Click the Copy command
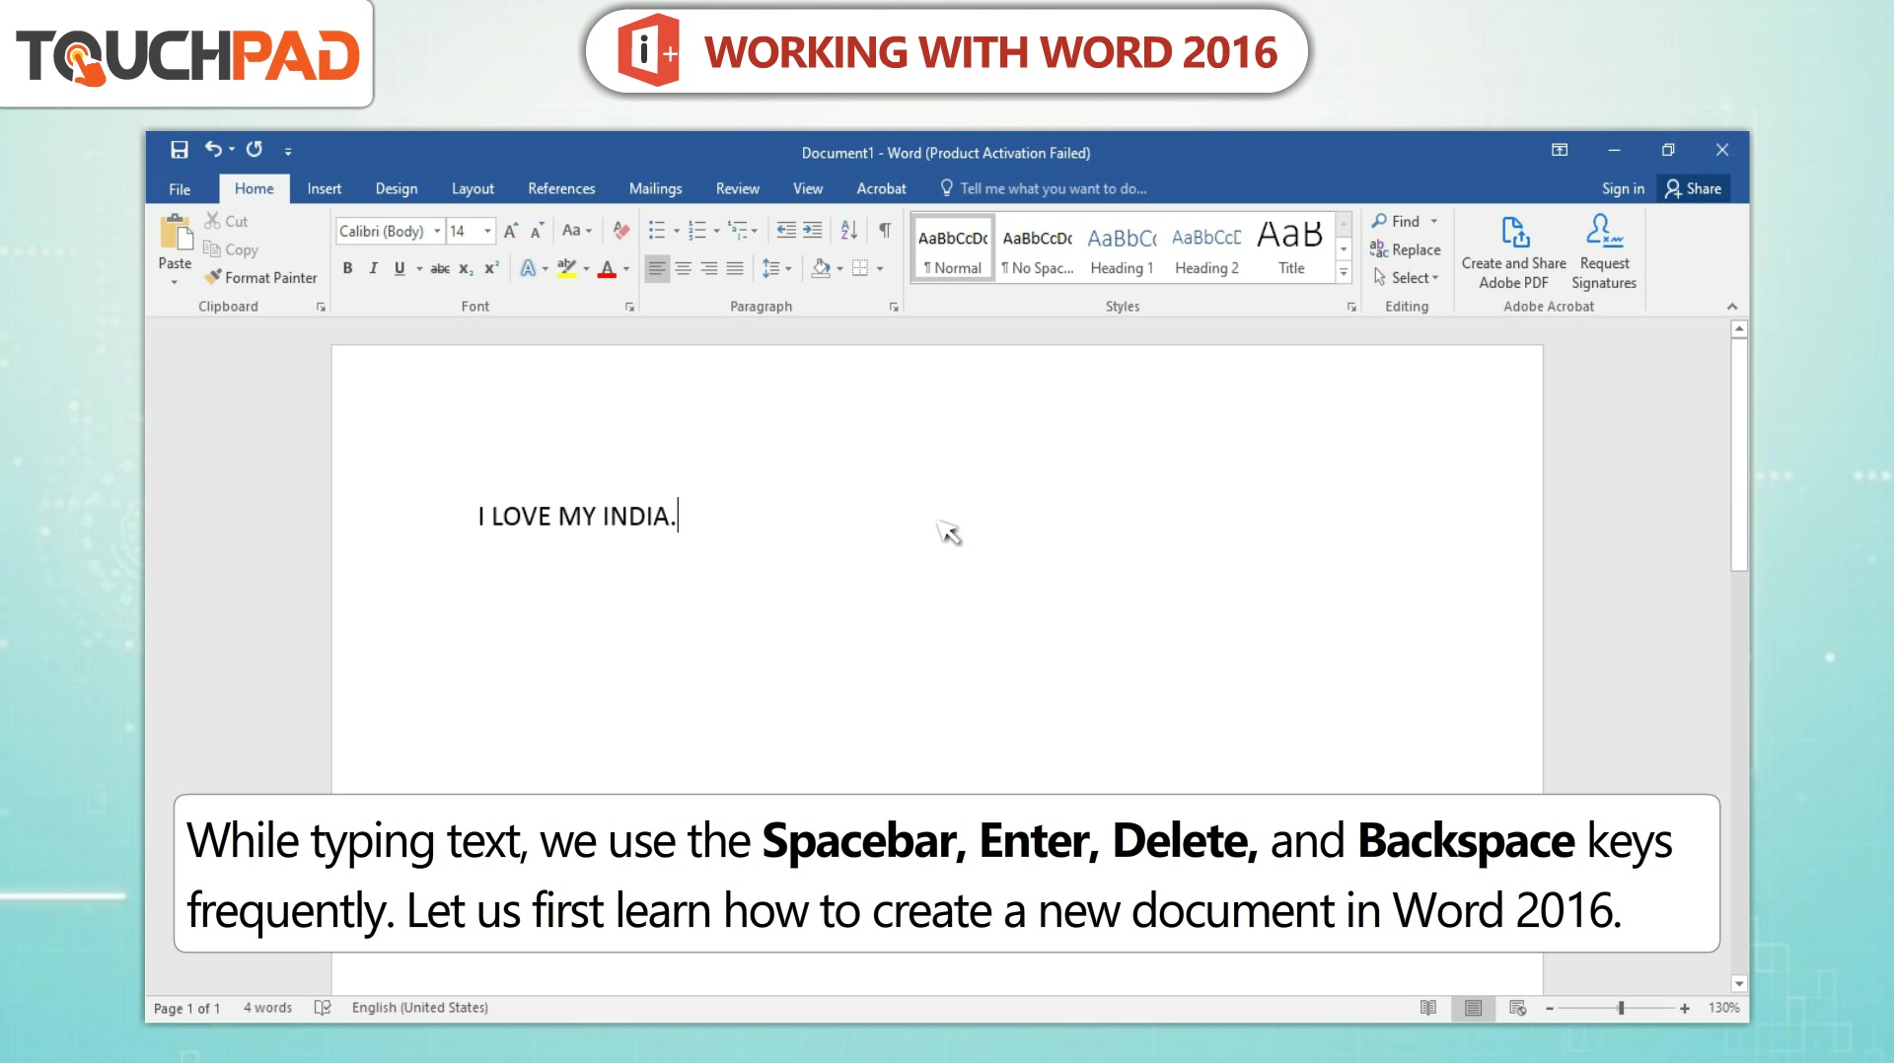Image resolution: width=1894 pixels, height=1063 pixels. coord(231,249)
